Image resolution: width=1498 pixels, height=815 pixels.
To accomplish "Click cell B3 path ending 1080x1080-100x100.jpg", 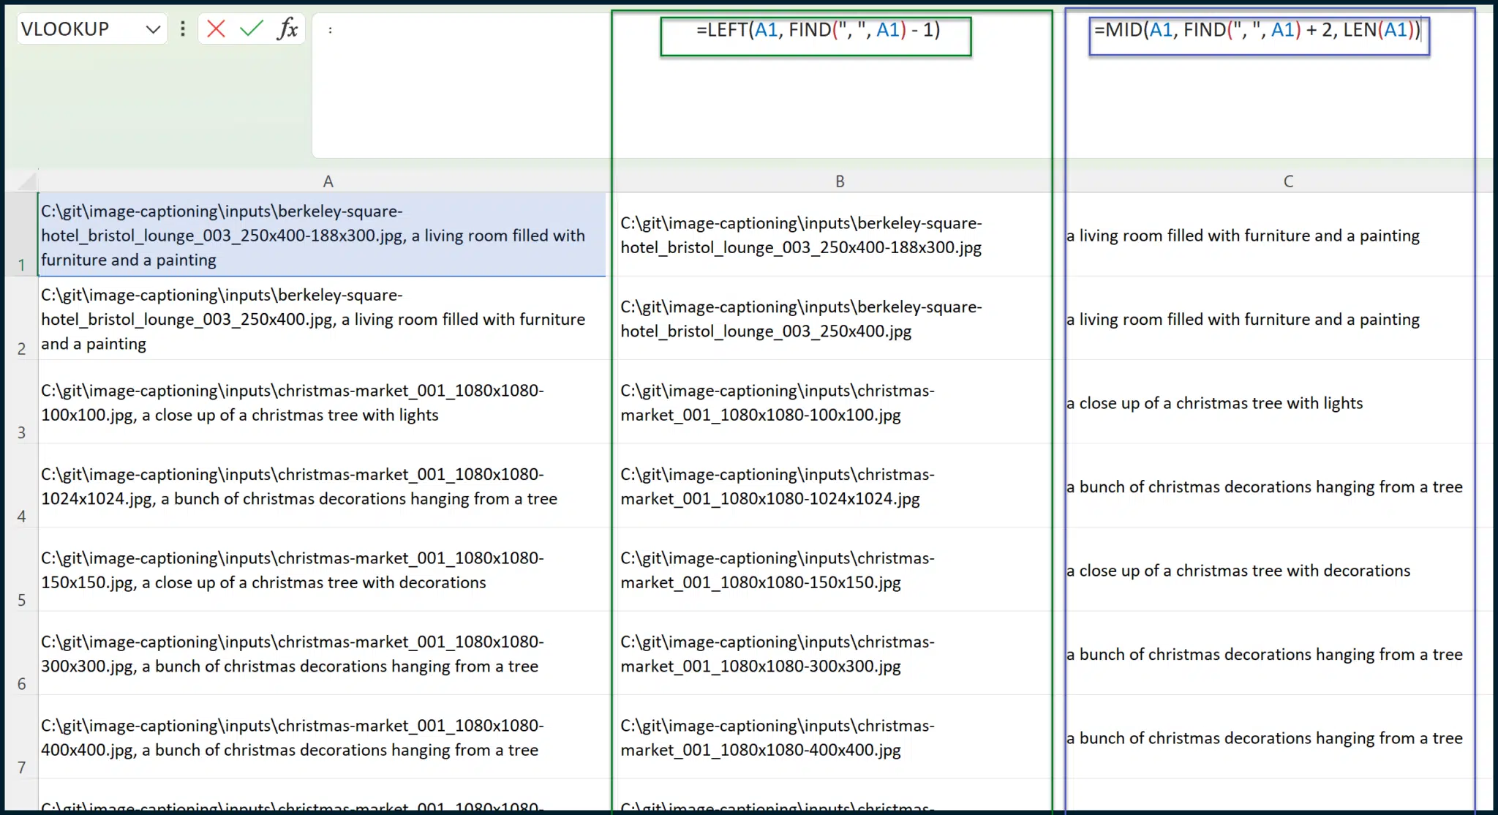I will pos(840,402).
